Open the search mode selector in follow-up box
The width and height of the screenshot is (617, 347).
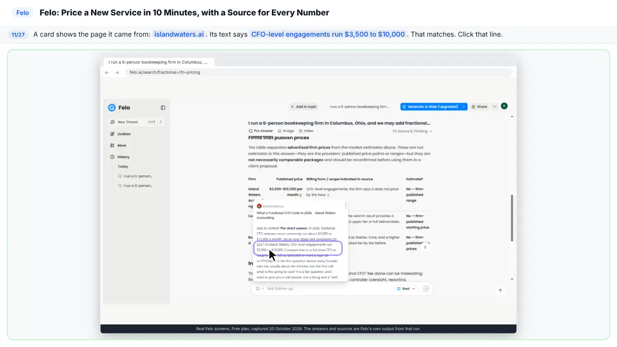click(x=260, y=289)
